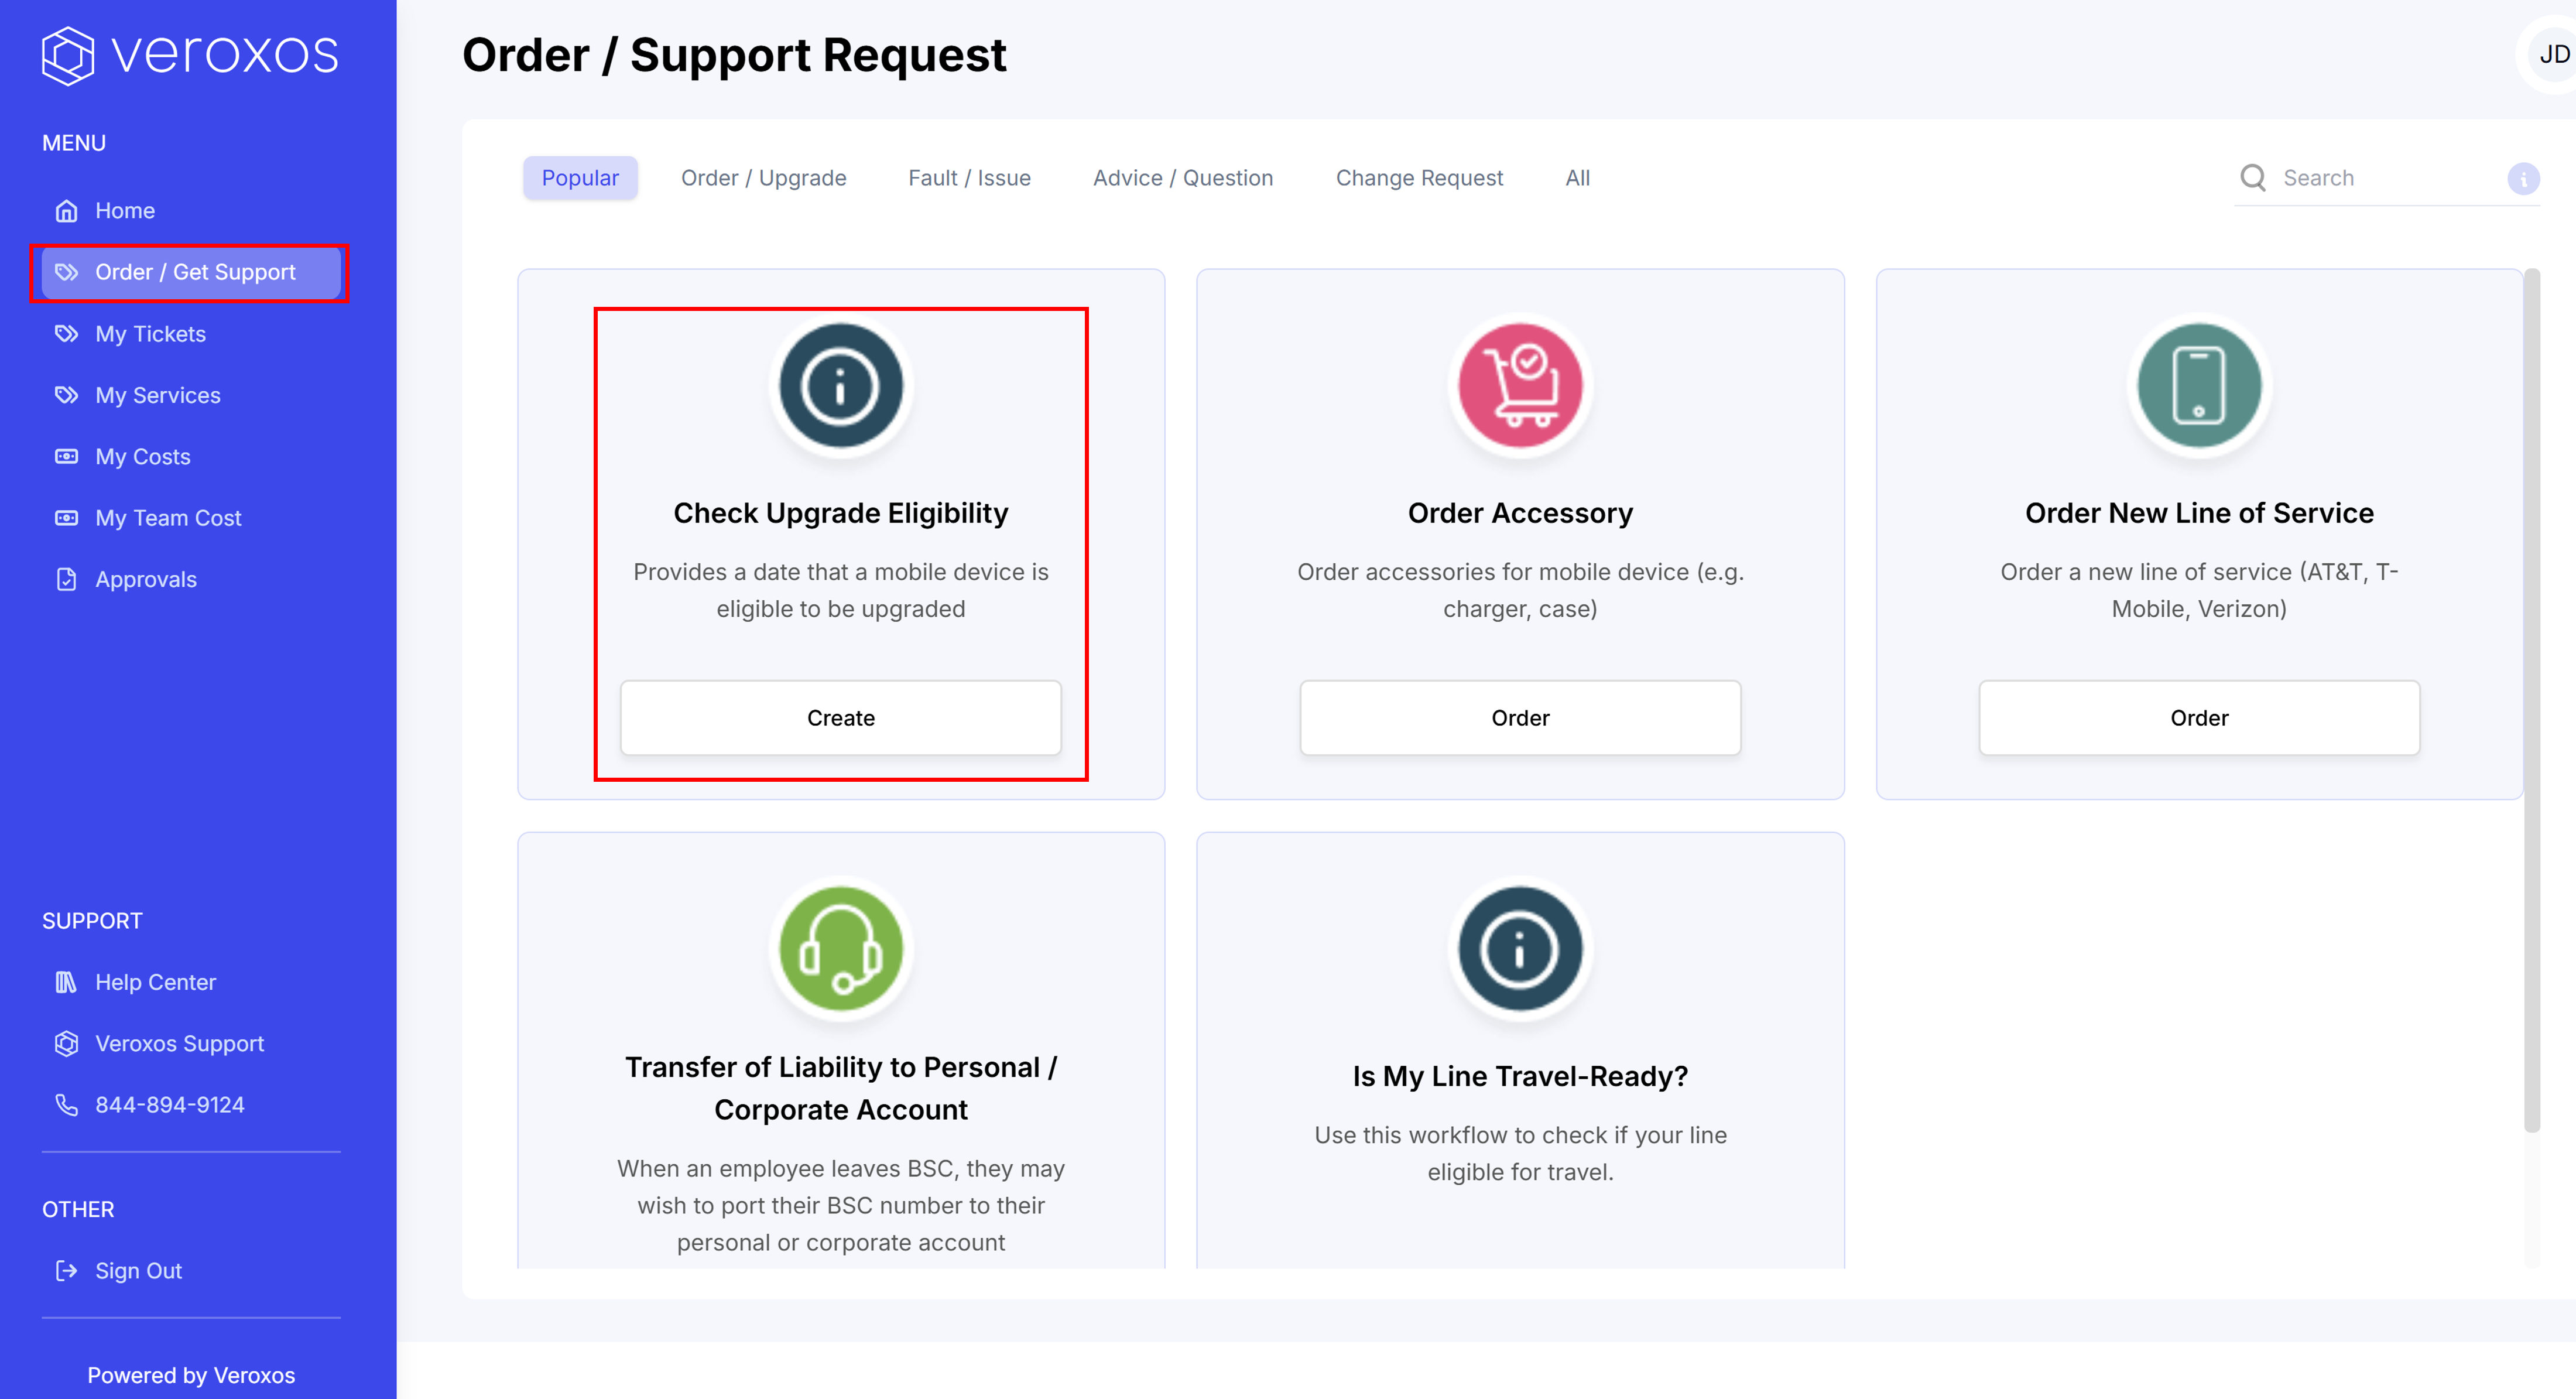Viewport: 2576px width, 1399px height.
Task: Click the My Costs money icon
Action: tap(66, 457)
